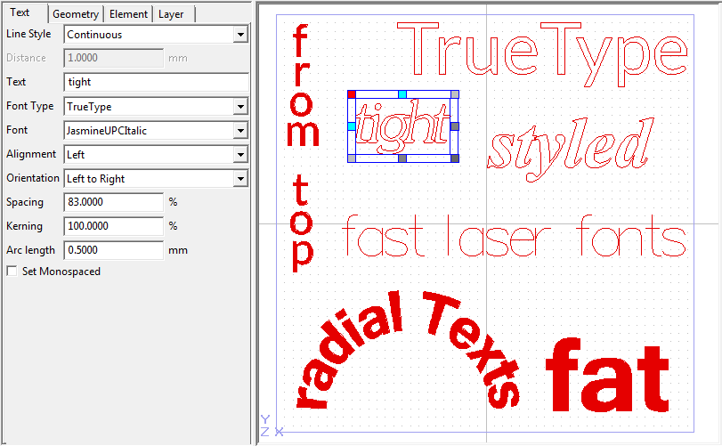Click the Spacing percentage field
The image size is (722, 446).
tap(113, 203)
